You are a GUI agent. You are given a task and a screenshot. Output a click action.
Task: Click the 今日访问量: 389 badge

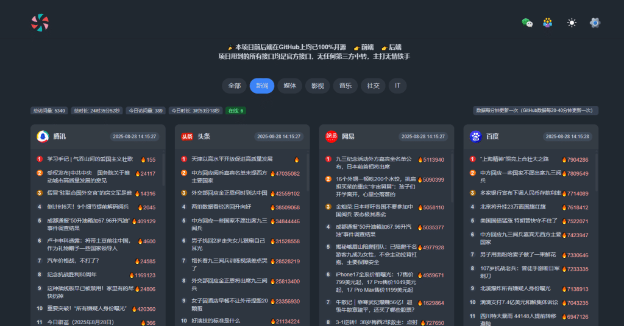click(x=146, y=111)
